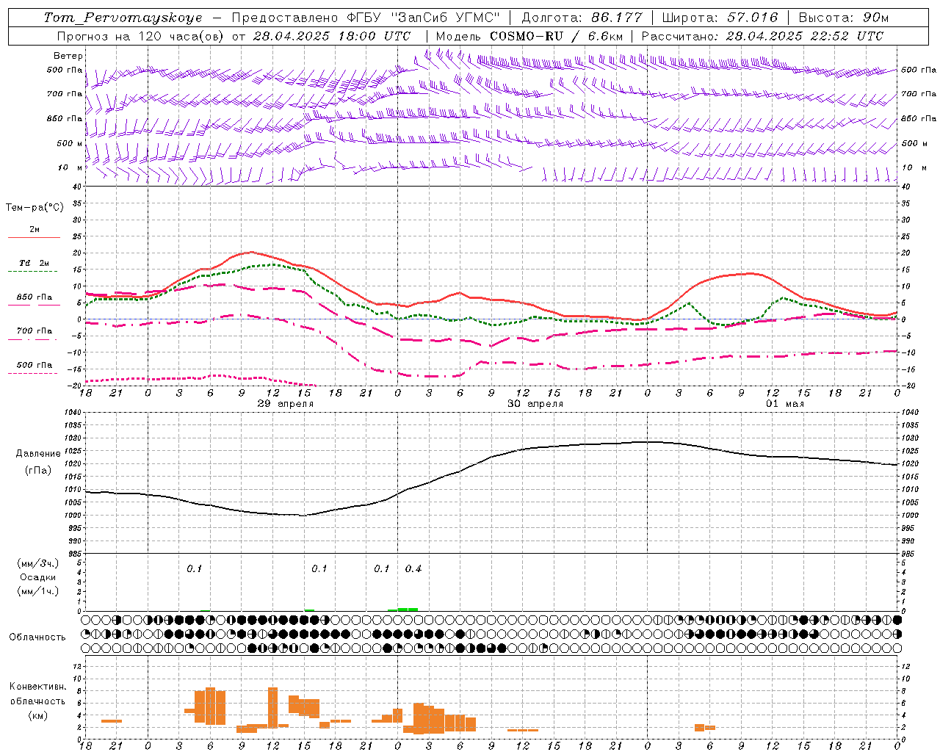Click the Широта: 57.016 value
This screenshot has width=940, height=752.
click(720, 18)
